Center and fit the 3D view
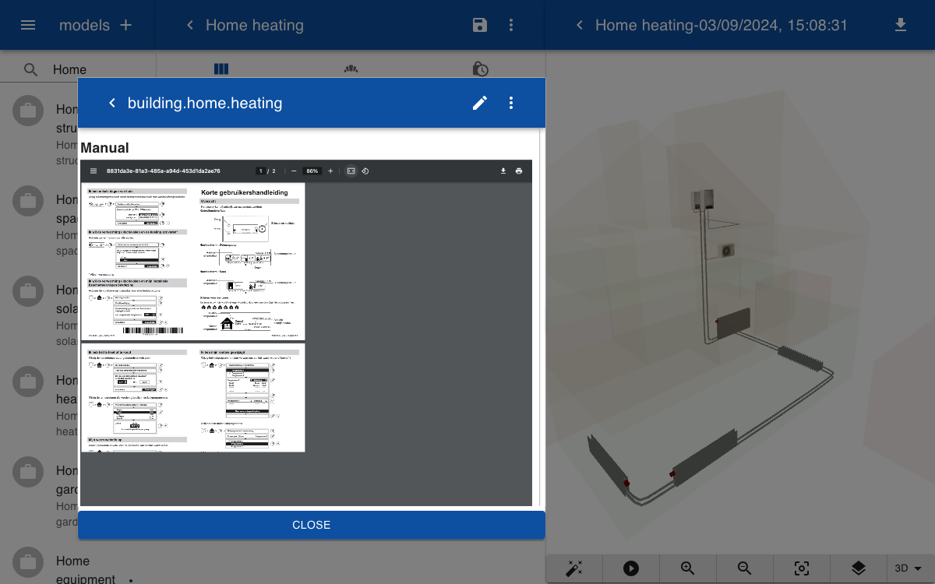The height and width of the screenshot is (584, 935). click(801, 568)
